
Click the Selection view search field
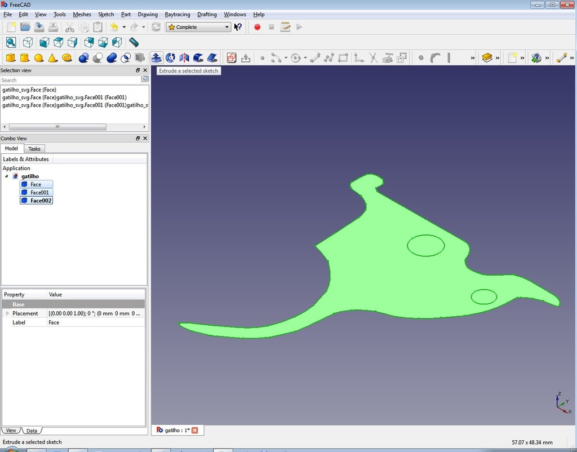tap(70, 80)
